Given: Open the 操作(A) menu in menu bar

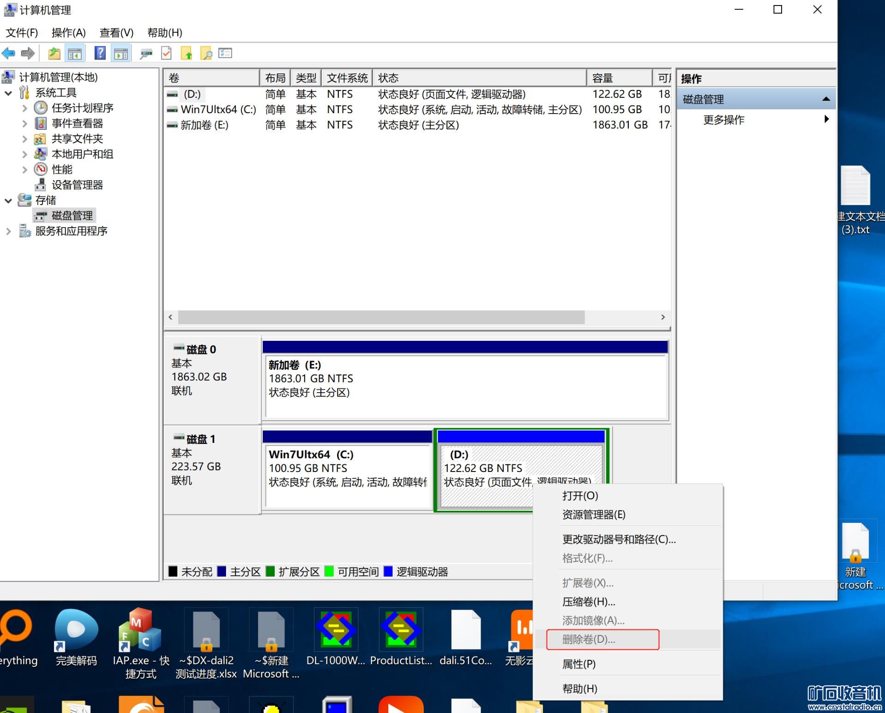Looking at the screenshot, I should coord(68,33).
